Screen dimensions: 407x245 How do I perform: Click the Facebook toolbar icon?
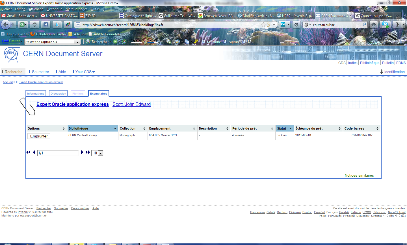(46, 25)
